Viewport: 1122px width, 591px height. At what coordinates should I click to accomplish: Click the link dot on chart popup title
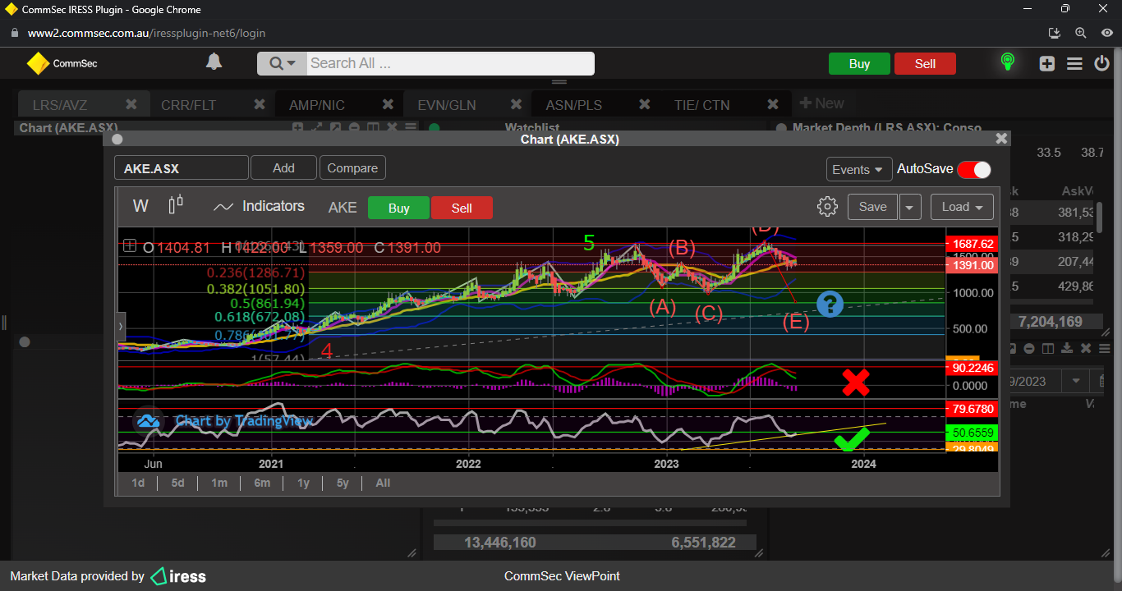tap(116, 139)
